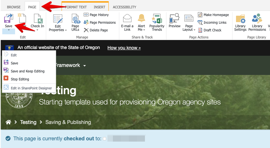The height and width of the screenshot is (148, 270).
Task: Tick the checkbox beside checked out user
Action: [x=105, y=139]
